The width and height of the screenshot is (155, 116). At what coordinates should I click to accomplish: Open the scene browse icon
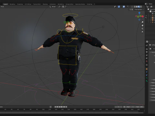click(x=146, y=4)
